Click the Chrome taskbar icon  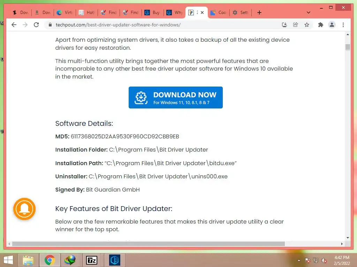pos(50,260)
